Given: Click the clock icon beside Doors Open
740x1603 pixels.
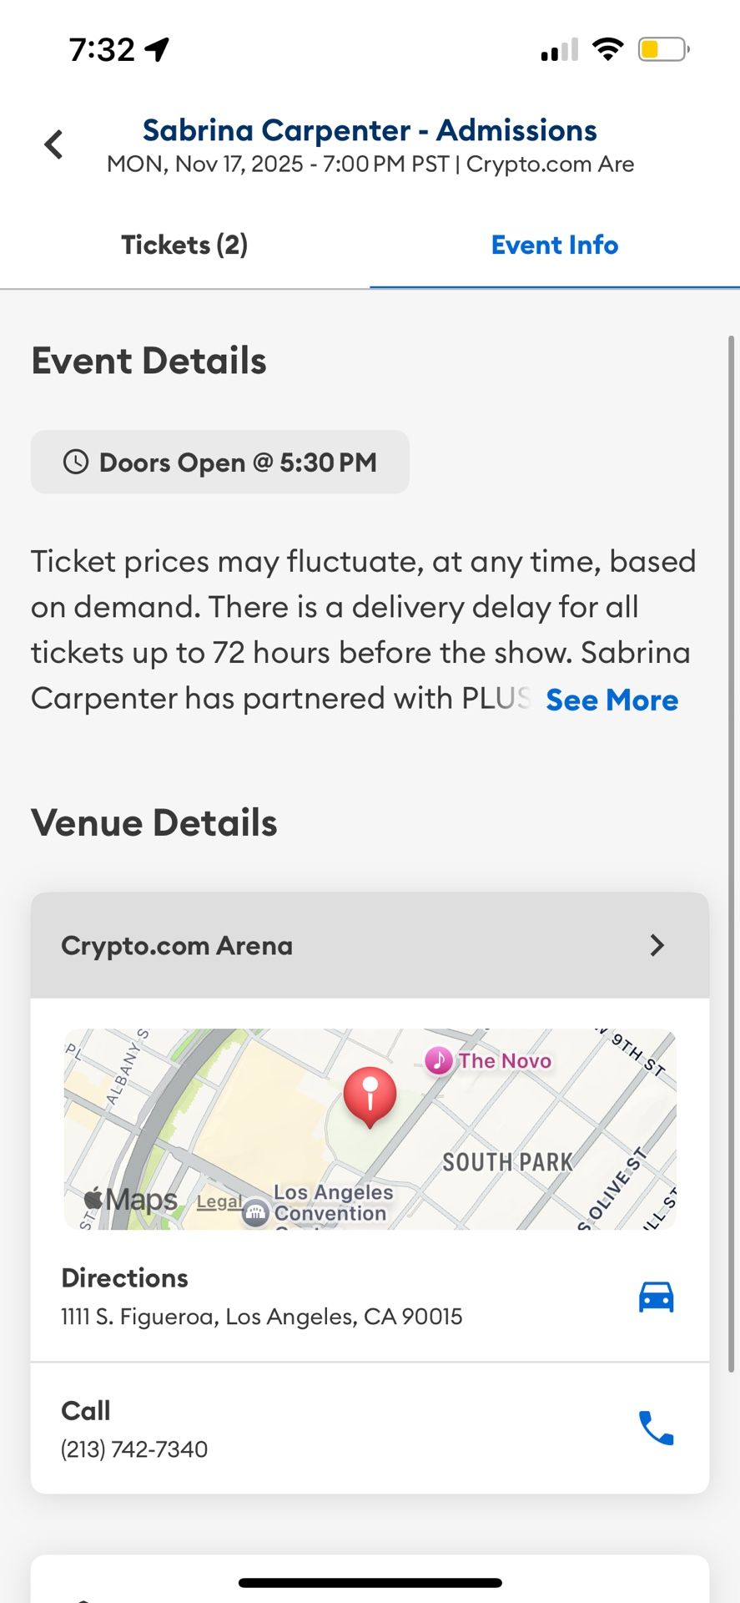Looking at the screenshot, I should click(76, 462).
